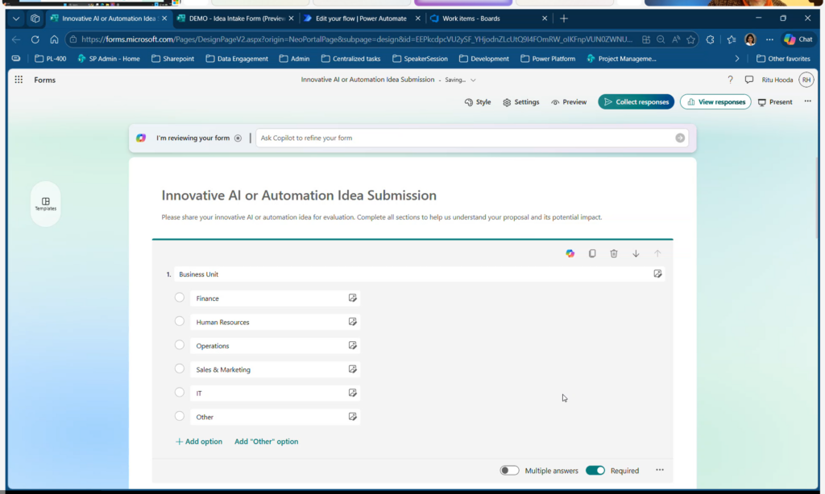This screenshot has height=494, width=825.
Task: Open the Templates side panel
Action: [46, 204]
